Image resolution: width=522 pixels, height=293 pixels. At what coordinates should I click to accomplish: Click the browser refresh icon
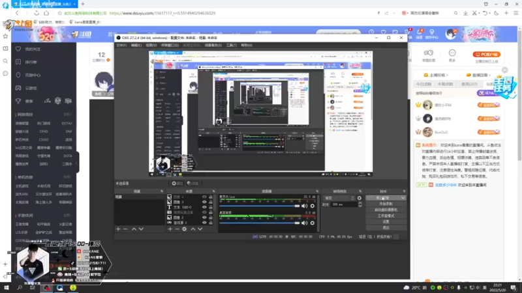tap(37, 13)
